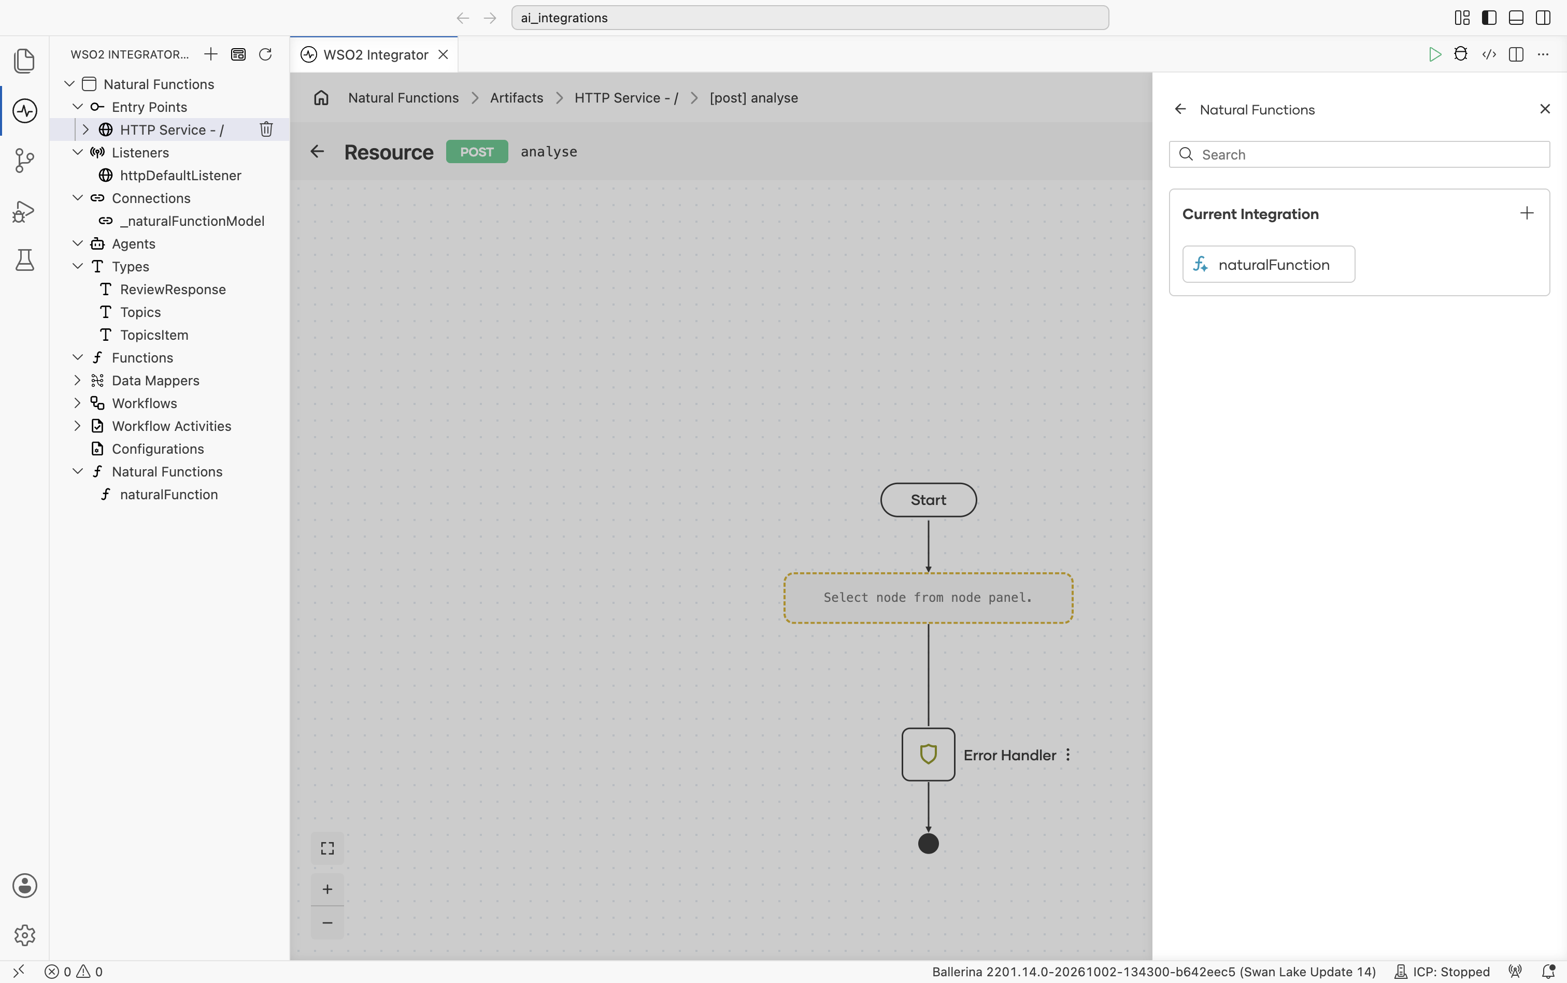Open Artifacts in the breadcrumb

pos(517,97)
